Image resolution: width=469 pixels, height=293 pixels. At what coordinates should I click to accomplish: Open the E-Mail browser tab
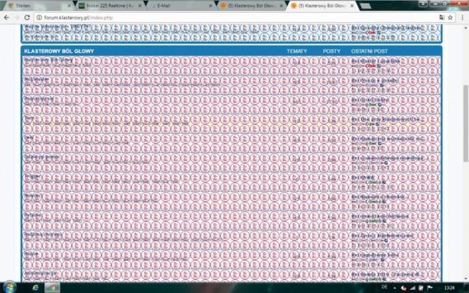(178, 5)
